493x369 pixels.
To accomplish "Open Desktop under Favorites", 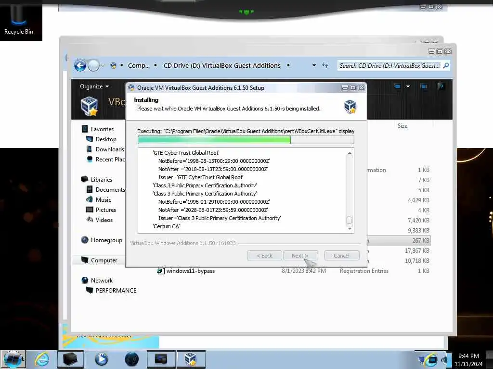I will point(106,139).
